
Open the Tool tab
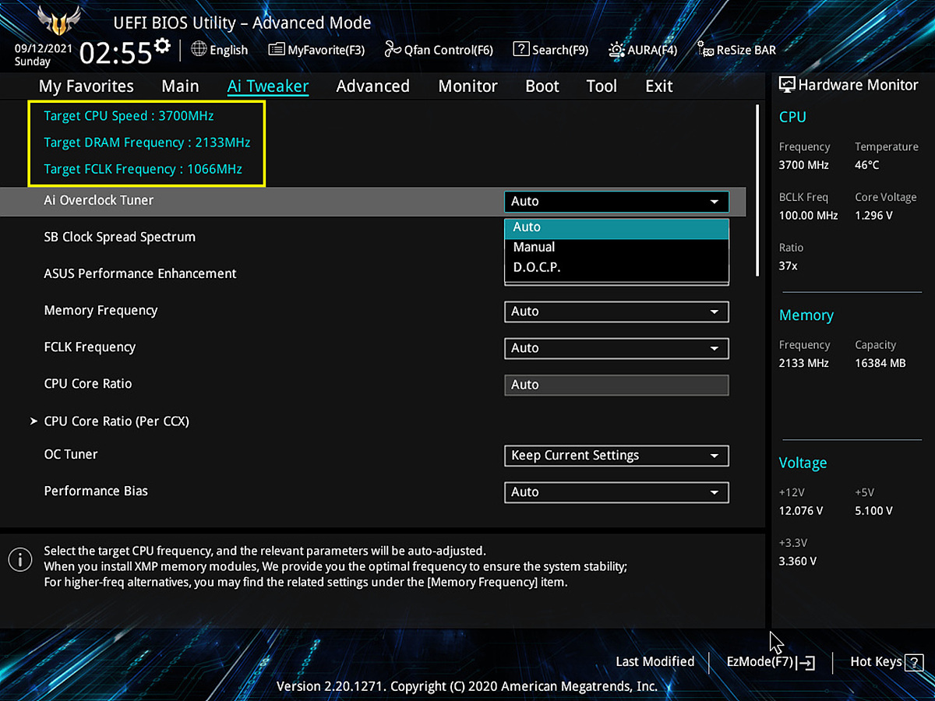(x=602, y=86)
